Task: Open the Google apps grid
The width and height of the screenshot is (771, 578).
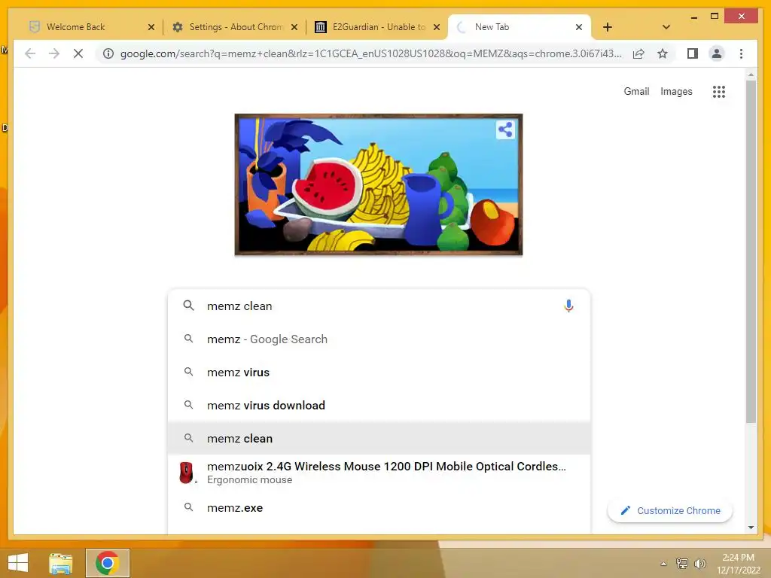Action: coord(719,91)
